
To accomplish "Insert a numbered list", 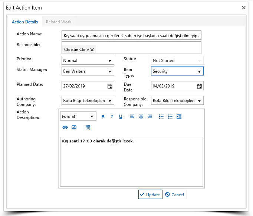I will click(x=170, y=117).
